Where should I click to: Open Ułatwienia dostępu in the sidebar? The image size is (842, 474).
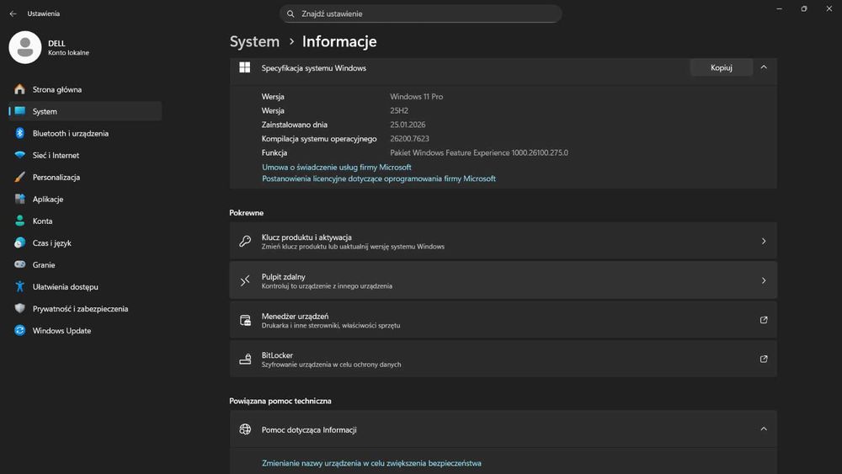[x=85, y=286]
